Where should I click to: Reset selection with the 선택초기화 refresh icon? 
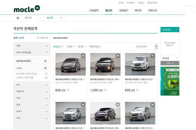43,38
